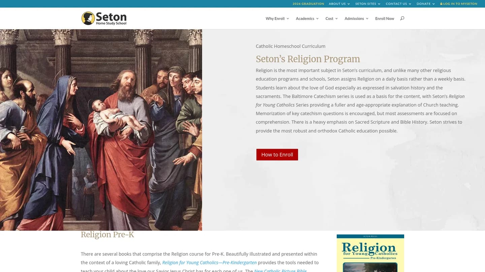The height and width of the screenshot is (272, 485).
Task: Open the Why Enroll menu item
Action: click(x=275, y=18)
